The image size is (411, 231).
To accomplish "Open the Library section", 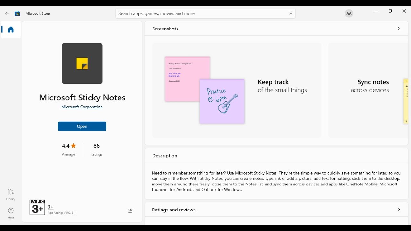I will (x=11, y=194).
